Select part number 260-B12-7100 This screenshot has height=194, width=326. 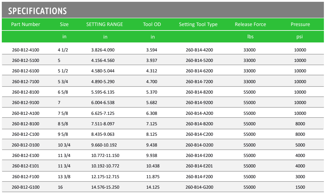point(25,82)
